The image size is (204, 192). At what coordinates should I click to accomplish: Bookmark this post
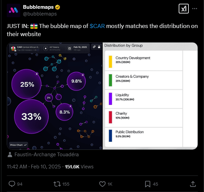click(148, 184)
